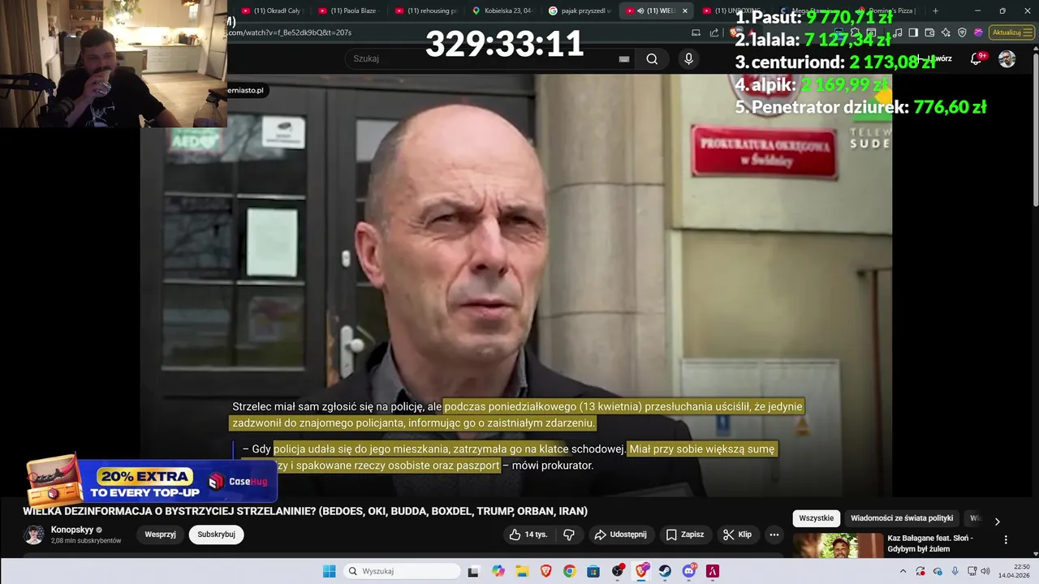Open YouTube notifications bell
Viewport: 1039px width, 584px height.
click(976, 58)
